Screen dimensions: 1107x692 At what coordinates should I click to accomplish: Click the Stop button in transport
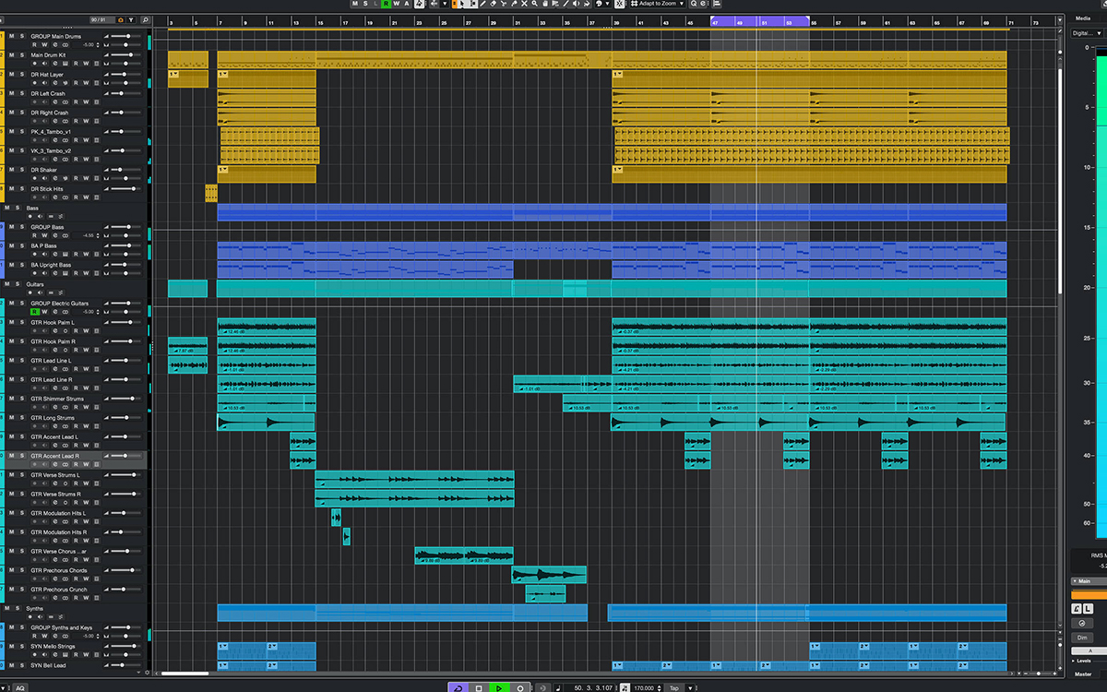[479, 687]
